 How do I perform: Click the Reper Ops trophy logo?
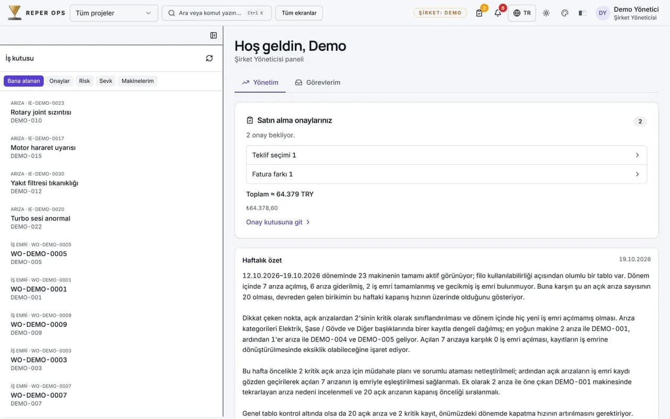click(15, 13)
